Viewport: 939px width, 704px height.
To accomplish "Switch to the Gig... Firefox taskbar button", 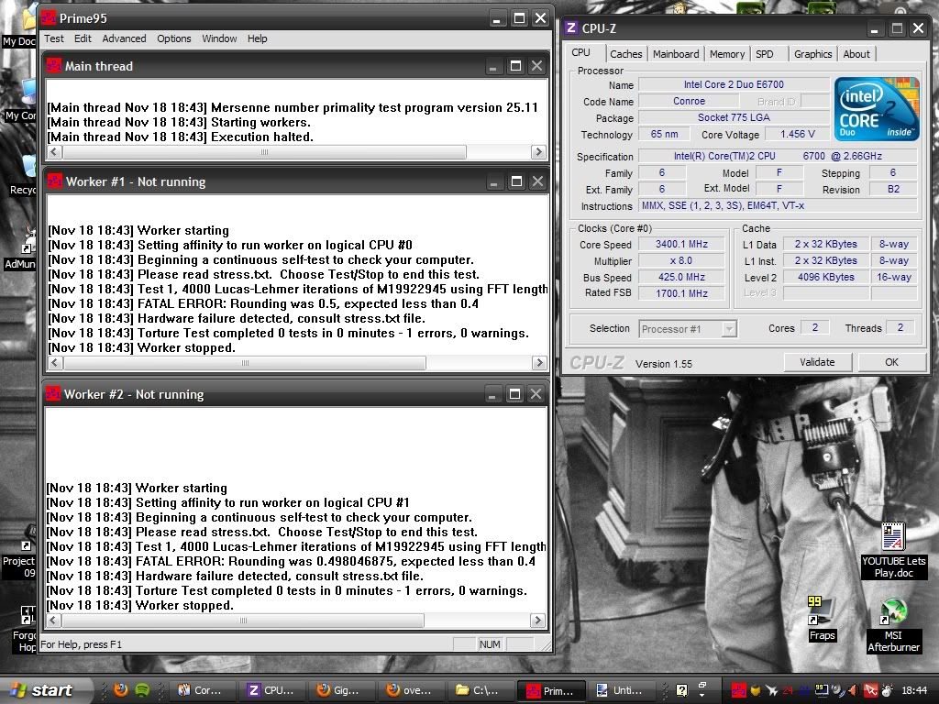I will (340, 690).
